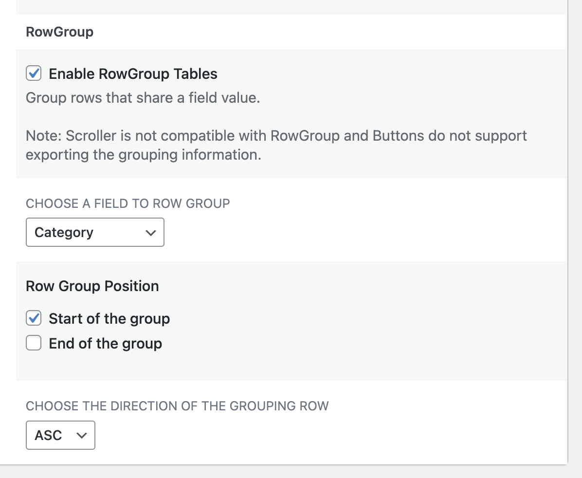Viewport: 582px width, 478px height.
Task: Select the Row Group Position heading
Action: click(x=92, y=286)
